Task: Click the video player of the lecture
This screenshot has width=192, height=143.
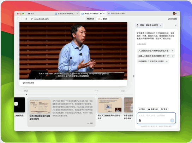Action: click(73, 51)
